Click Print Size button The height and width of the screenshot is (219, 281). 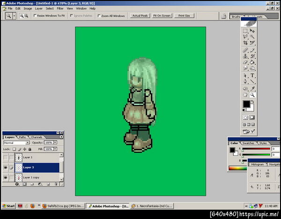(x=184, y=15)
